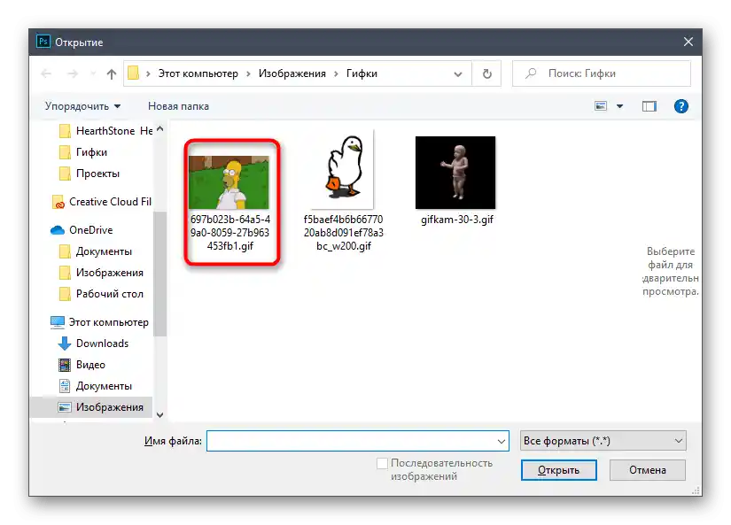Image resolution: width=731 pixels, height=525 pixels.
Task: Click file name 'gifkam-30-3.gif'
Action: click(457, 220)
